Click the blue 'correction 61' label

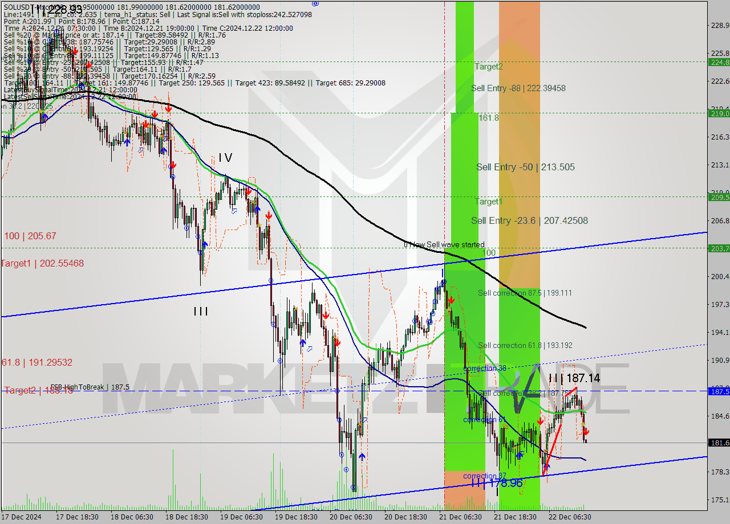click(x=484, y=420)
